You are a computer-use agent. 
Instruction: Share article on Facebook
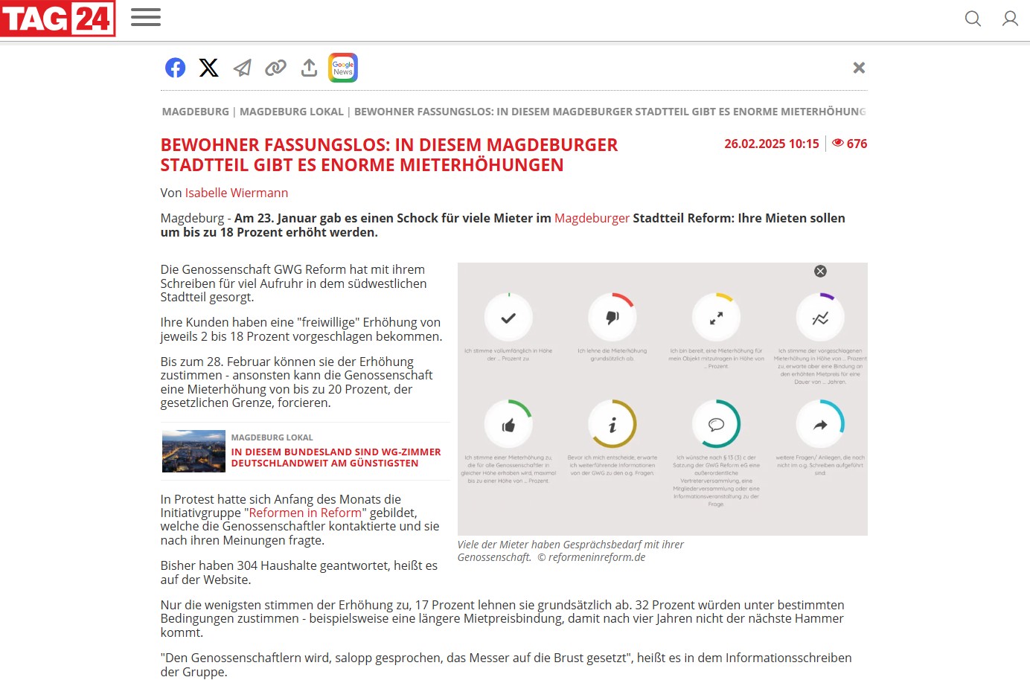tap(175, 68)
